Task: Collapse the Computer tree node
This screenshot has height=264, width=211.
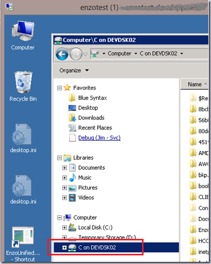Action: [60, 218]
